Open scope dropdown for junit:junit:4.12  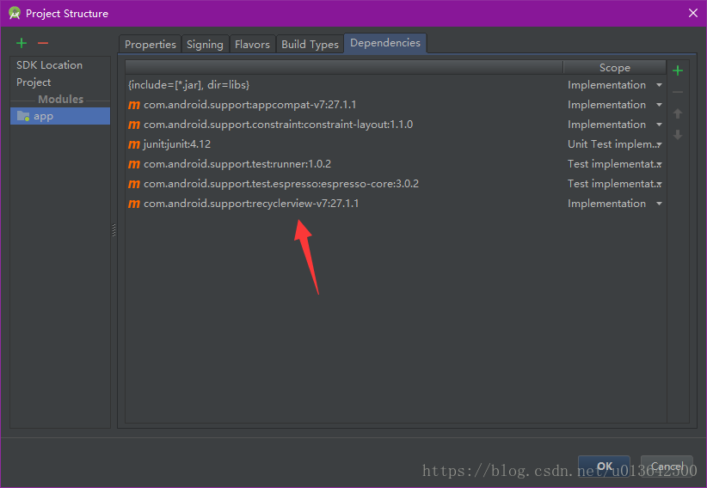point(659,144)
